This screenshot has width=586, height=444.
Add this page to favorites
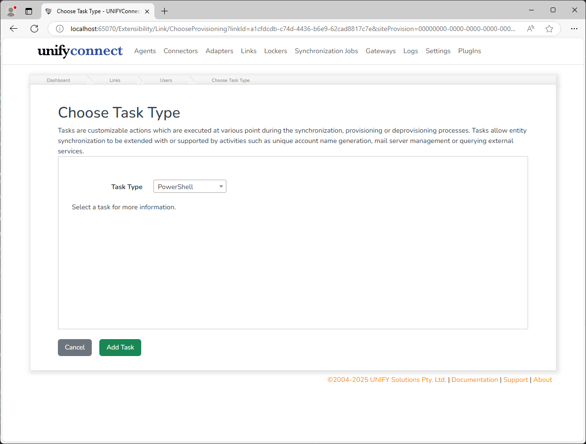pyautogui.click(x=549, y=29)
